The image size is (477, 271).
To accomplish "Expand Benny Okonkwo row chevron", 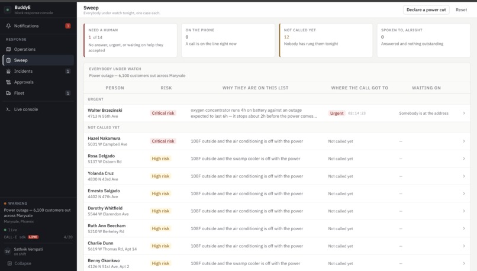I will pos(464,263).
